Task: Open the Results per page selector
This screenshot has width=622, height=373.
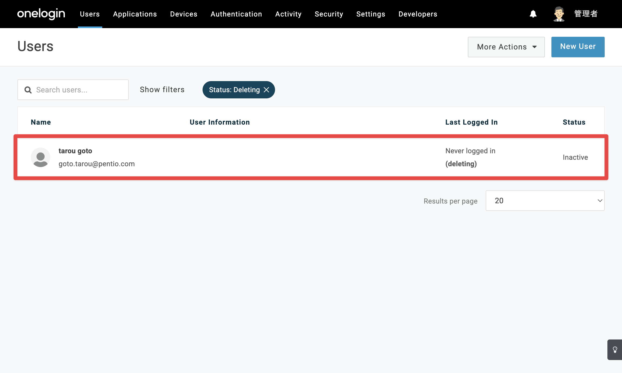Action: tap(545, 201)
